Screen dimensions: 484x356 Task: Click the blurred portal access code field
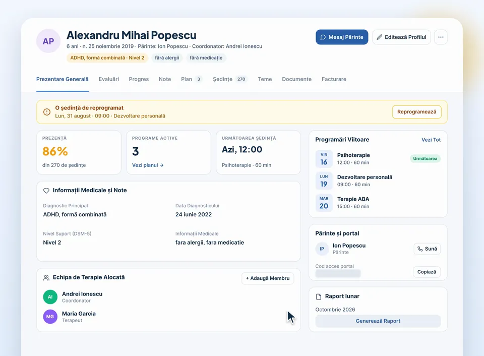pos(338,274)
